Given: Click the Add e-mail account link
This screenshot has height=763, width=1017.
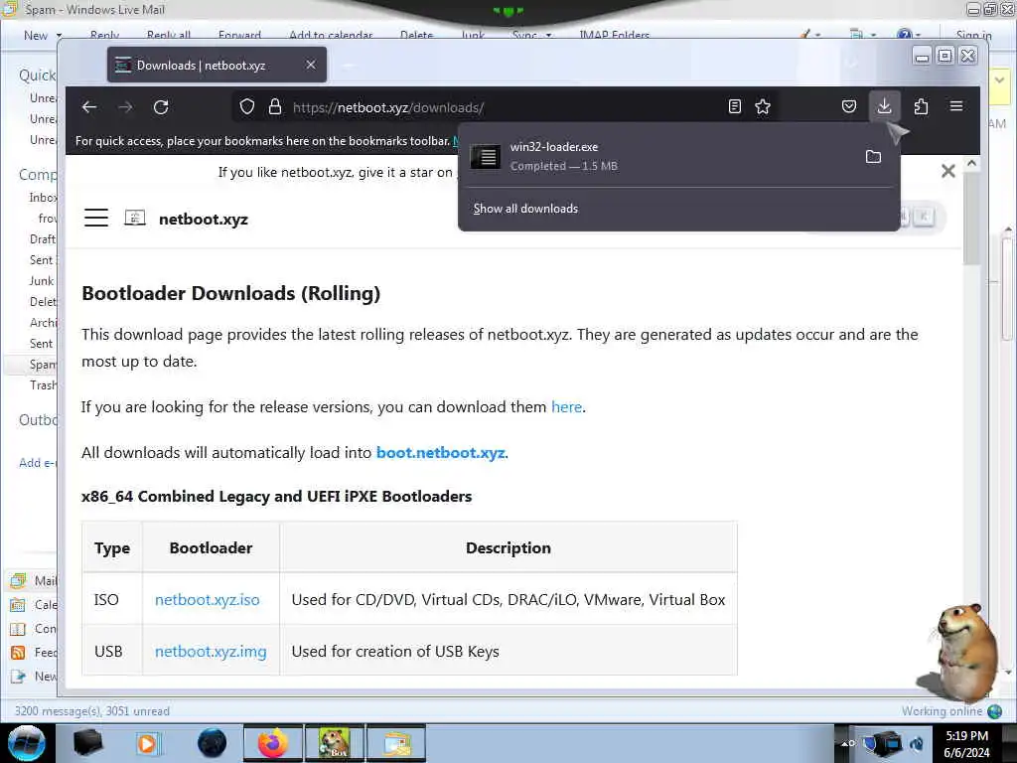Looking at the screenshot, I should pyautogui.click(x=38, y=463).
